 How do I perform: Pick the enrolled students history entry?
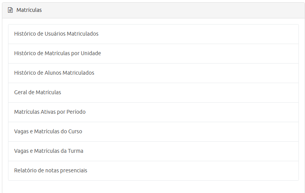153,73
